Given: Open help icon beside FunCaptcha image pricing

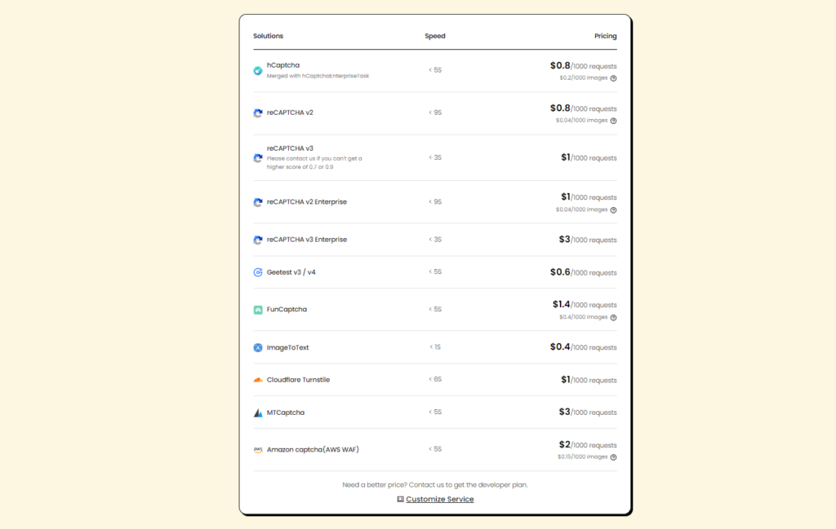Looking at the screenshot, I should coord(613,317).
